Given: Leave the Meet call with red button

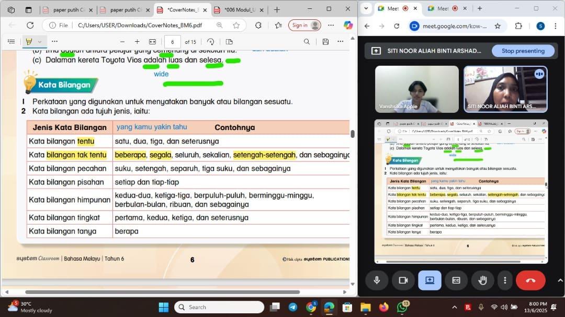Looking at the screenshot, I should tap(530, 280).
